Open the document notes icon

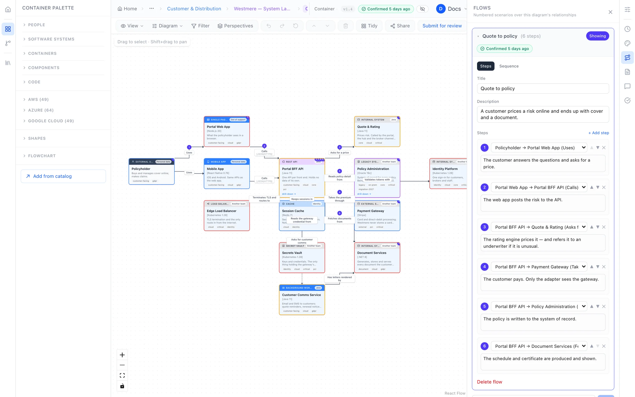pyautogui.click(x=627, y=72)
